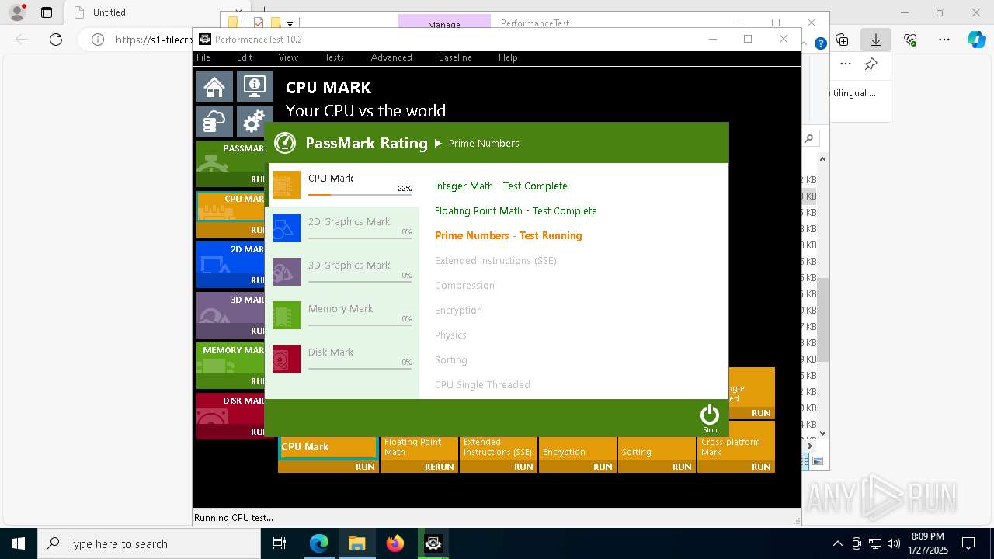Click 'Compression' pending test text

tap(464, 286)
